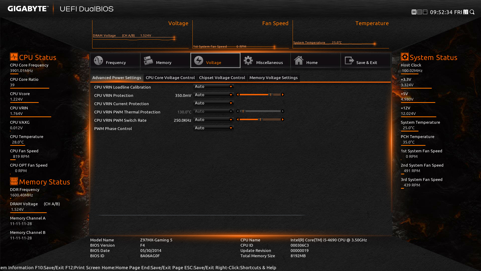Open CPU VRIN Loadline Calibration dropdown
Viewport: 481px width, 271px height.
click(x=214, y=86)
